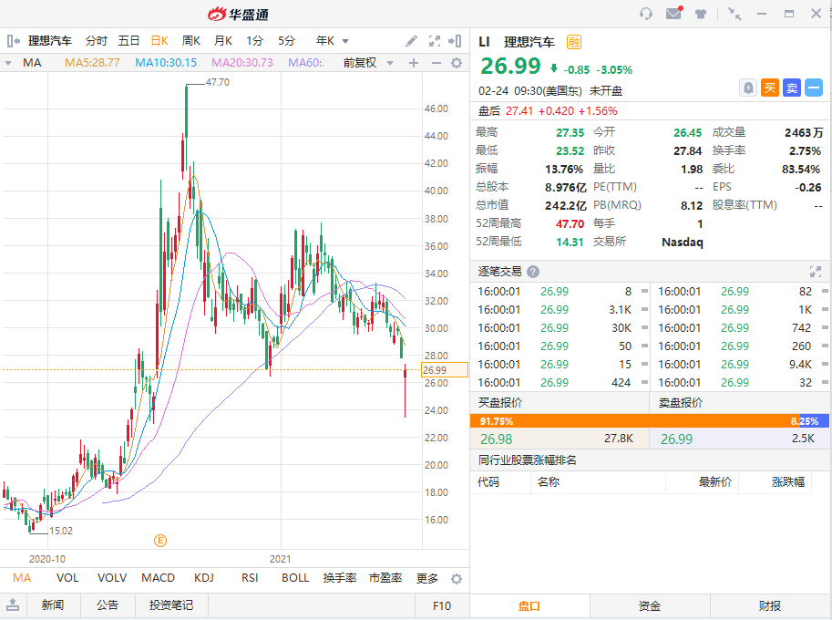832x620 pixels.
Task: Click the upload share icon bottom-left
Action: pyautogui.click(x=13, y=604)
